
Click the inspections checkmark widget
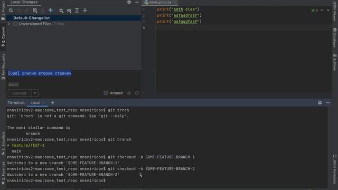coord(314,10)
